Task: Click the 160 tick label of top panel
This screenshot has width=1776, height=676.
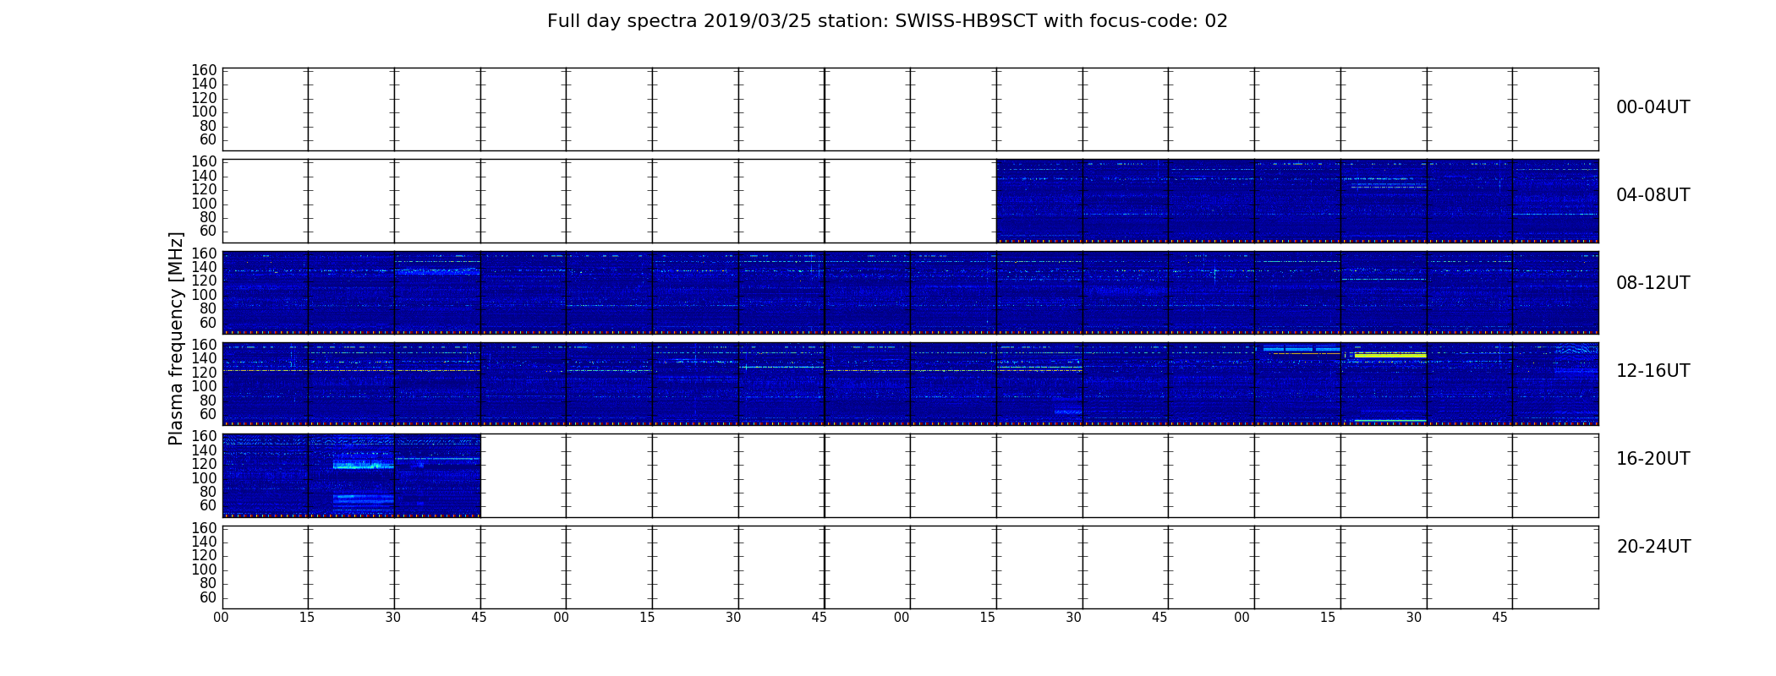Action: tap(204, 70)
